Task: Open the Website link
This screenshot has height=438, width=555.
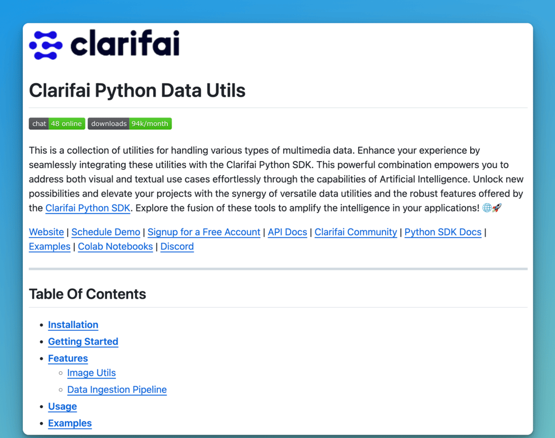Action: click(x=46, y=232)
